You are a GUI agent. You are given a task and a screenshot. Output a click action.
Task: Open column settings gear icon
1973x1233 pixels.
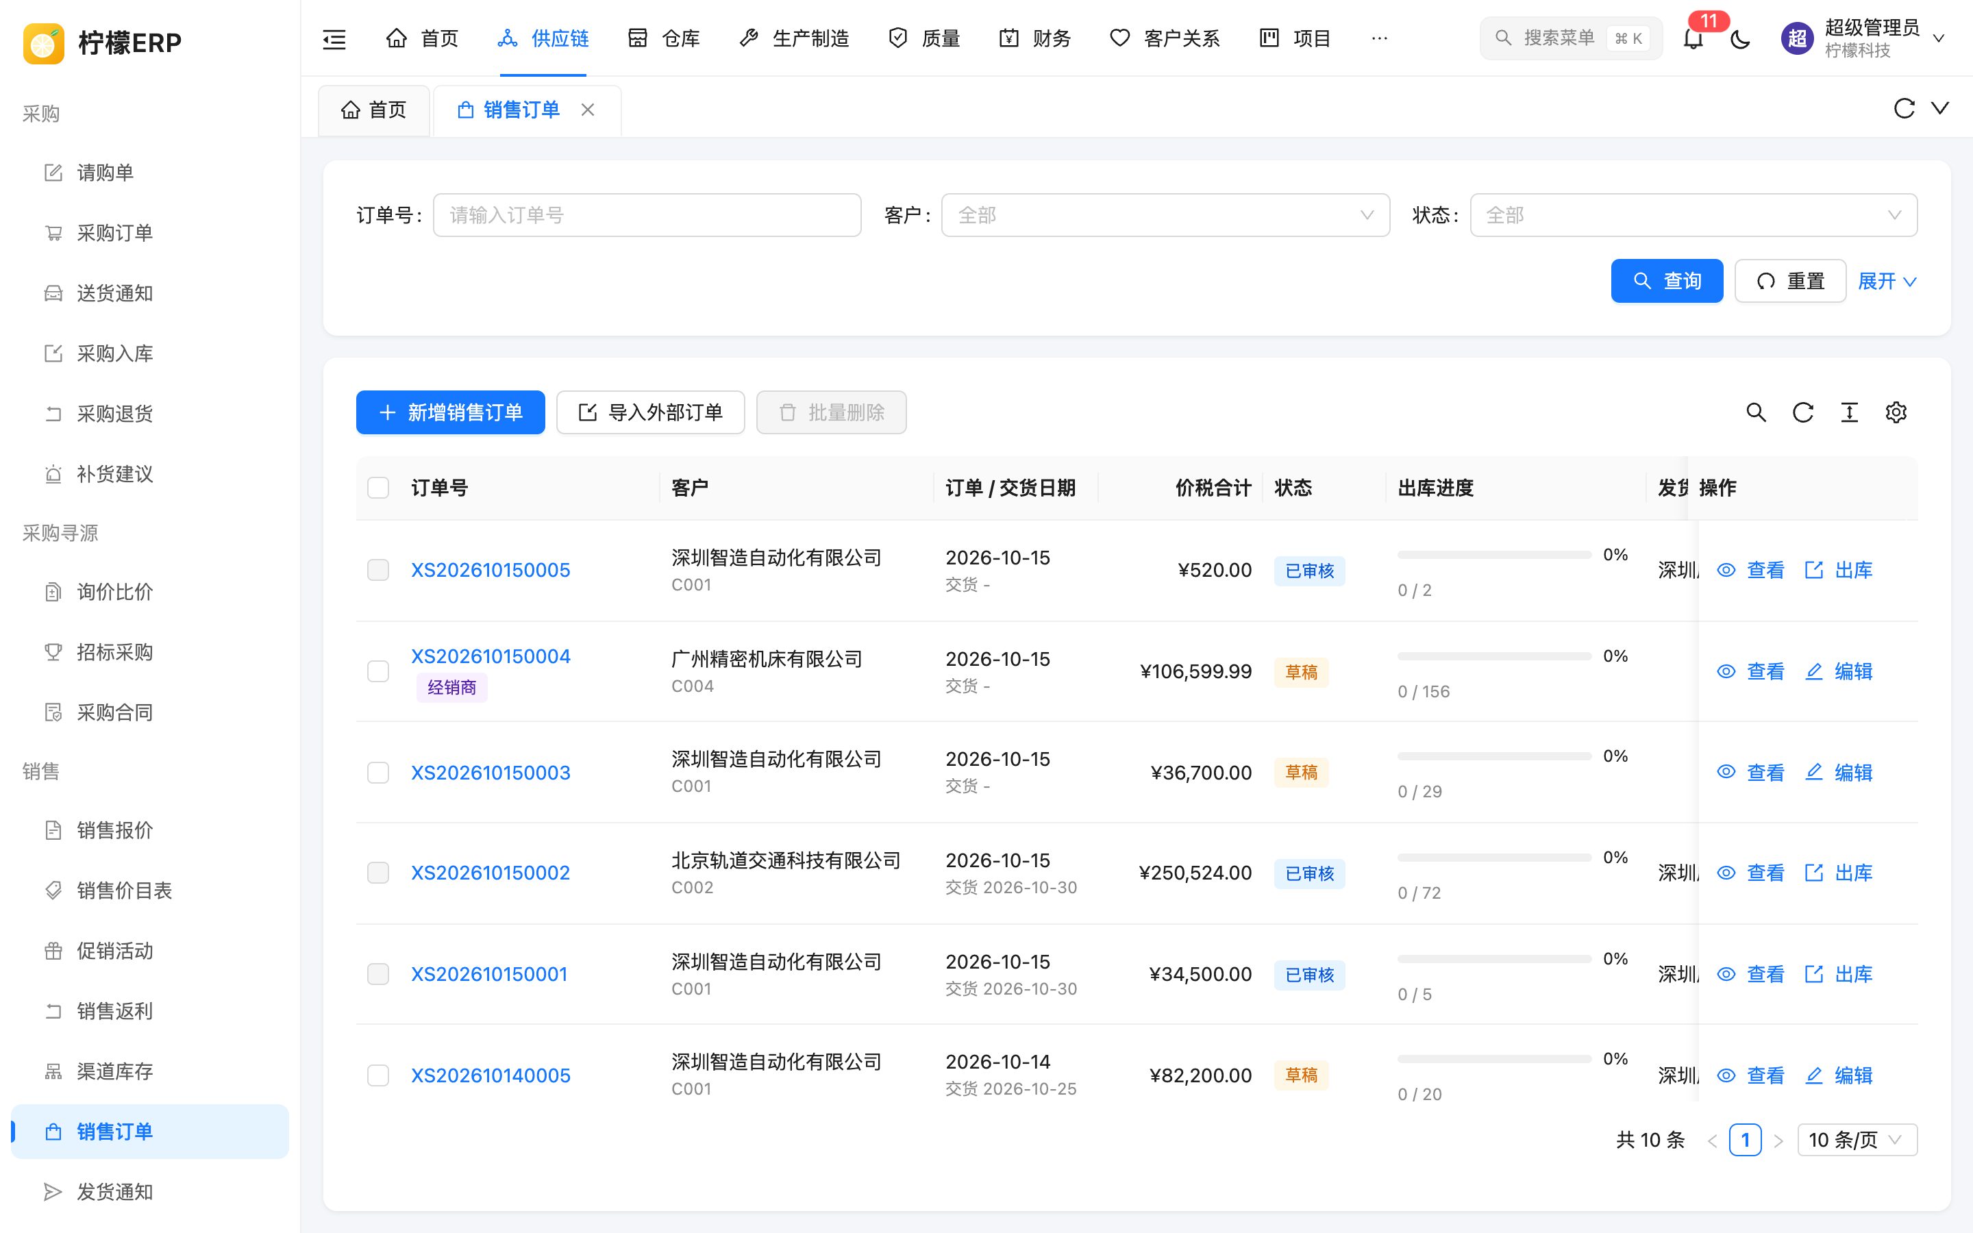(1896, 412)
